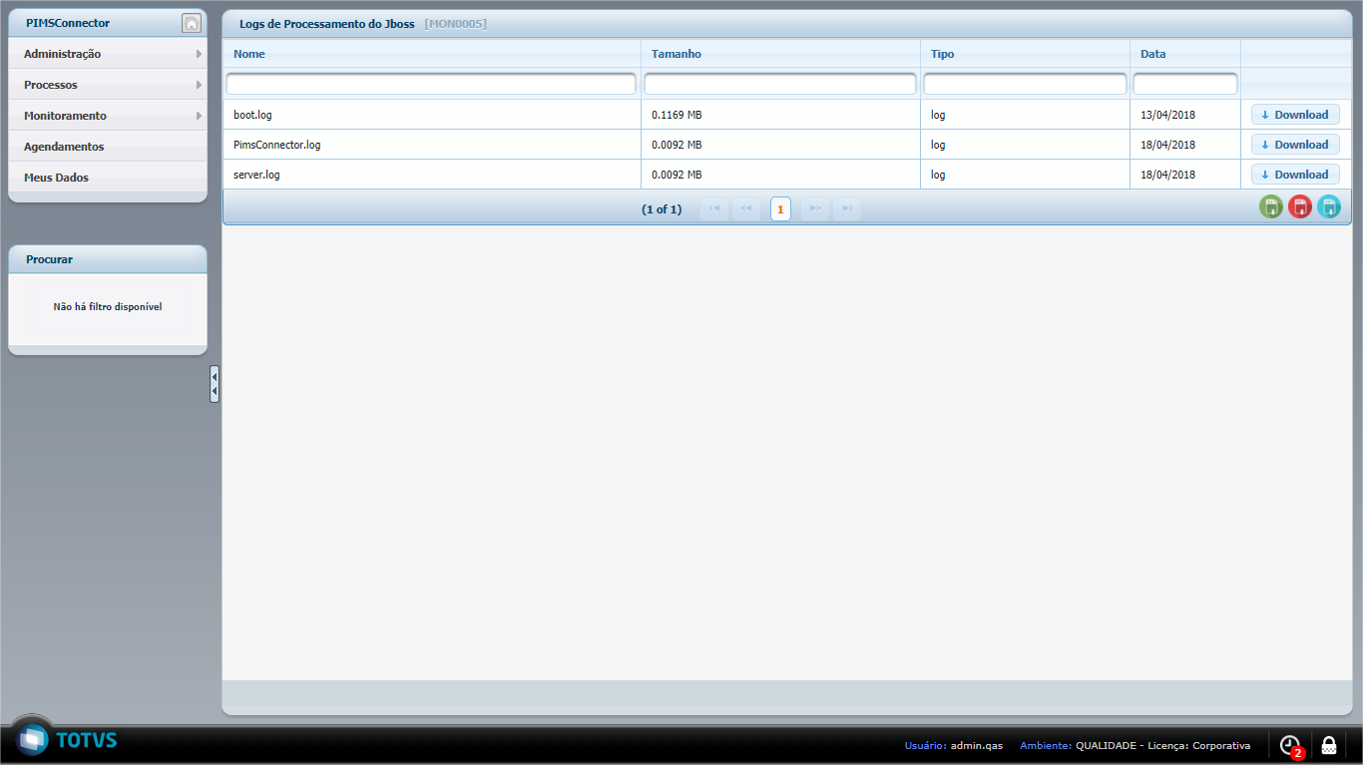Click the 18/04/2018 date in the PimsConnector.log row
This screenshot has height=765, width=1363.
point(1167,145)
